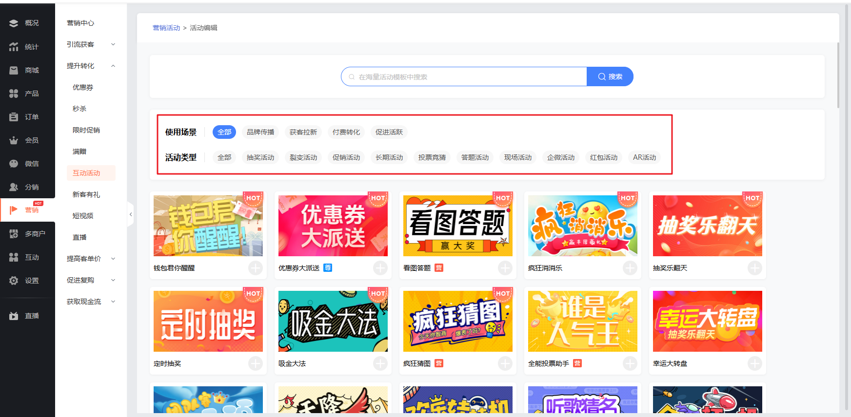Focus the template search input field
This screenshot has width=851, height=417.
click(464, 76)
